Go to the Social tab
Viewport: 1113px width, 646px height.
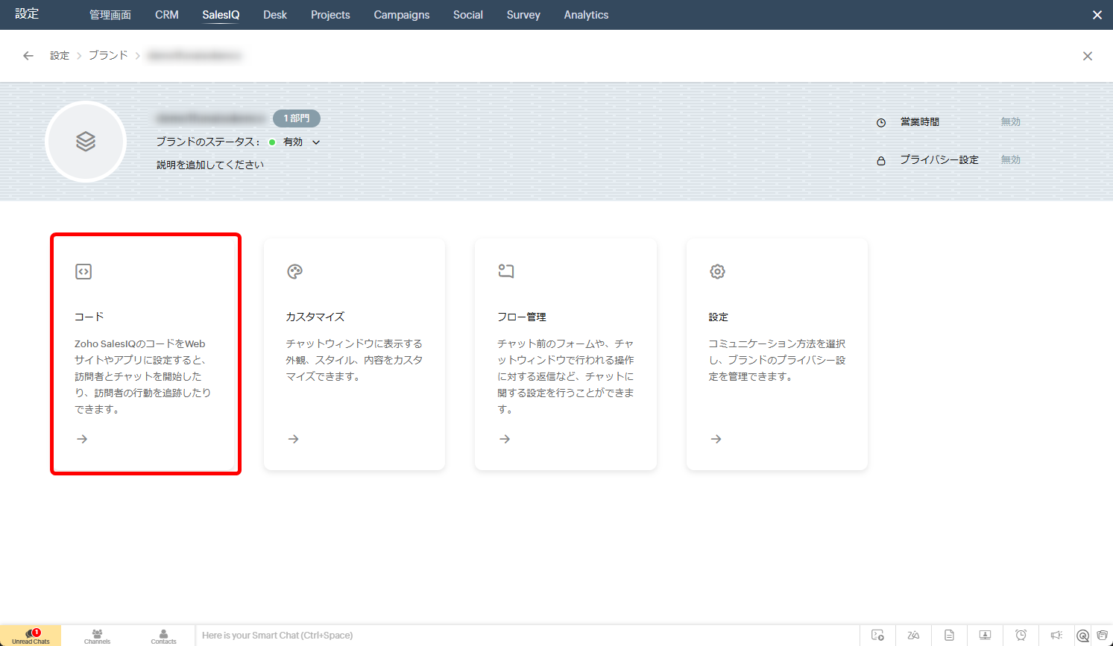click(x=468, y=15)
